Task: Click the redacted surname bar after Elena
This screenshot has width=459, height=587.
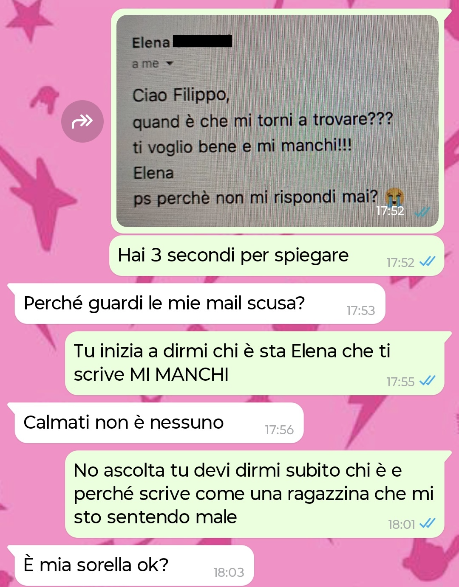Action: coord(202,41)
